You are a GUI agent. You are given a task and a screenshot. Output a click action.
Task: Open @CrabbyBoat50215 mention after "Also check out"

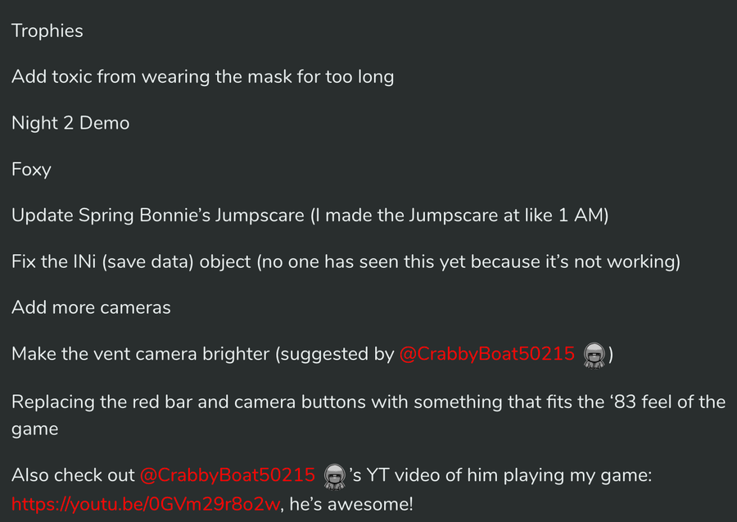pos(228,475)
